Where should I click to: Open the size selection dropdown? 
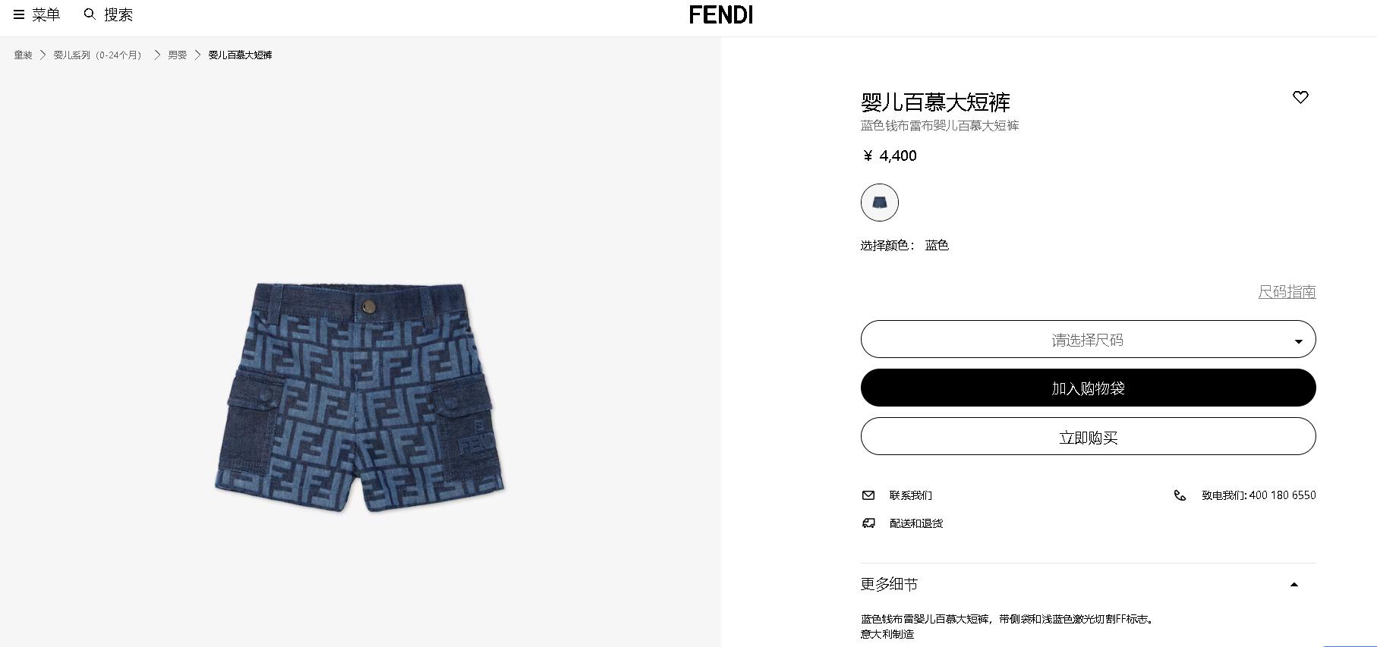[1088, 339]
